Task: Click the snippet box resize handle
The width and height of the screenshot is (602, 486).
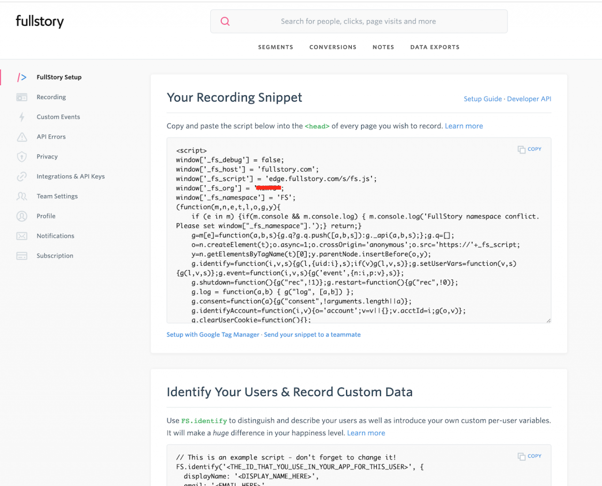Action: (548, 320)
